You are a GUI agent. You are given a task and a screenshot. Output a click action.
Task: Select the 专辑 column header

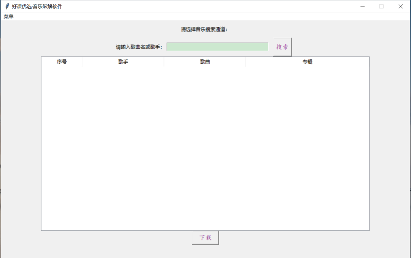click(307, 61)
